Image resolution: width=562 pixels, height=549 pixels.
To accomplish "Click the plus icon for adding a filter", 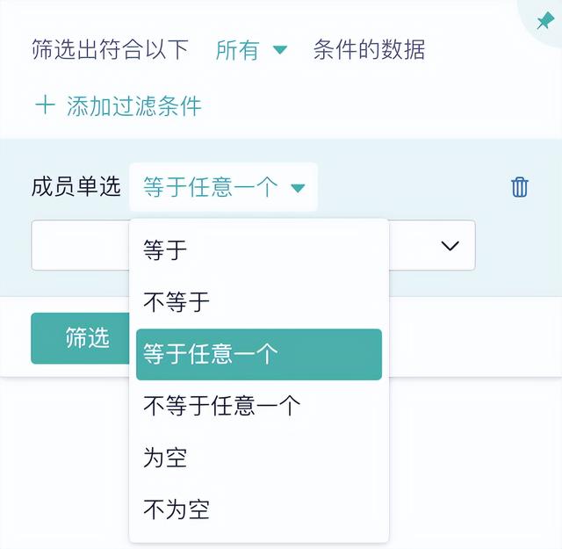I will tap(44, 106).
